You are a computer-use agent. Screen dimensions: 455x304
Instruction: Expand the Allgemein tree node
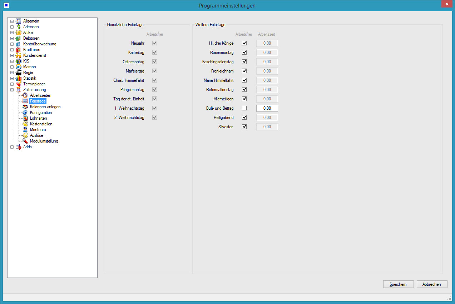click(12, 21)
